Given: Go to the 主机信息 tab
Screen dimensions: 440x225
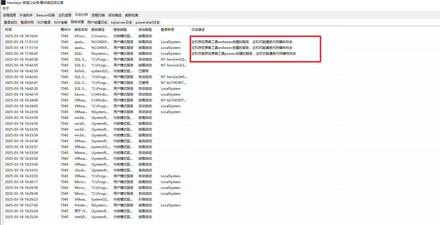Looking at the screenshot, I should coord(65,15).
